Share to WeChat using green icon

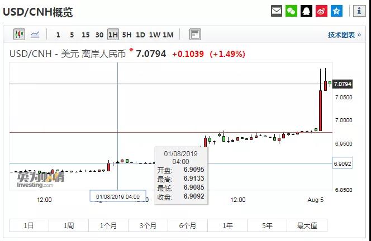click(x=291, y=11)
